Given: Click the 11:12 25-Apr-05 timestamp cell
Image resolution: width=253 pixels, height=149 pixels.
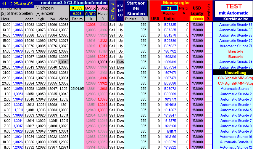Looking at the screenshot, I should click(x=17, y=4).
